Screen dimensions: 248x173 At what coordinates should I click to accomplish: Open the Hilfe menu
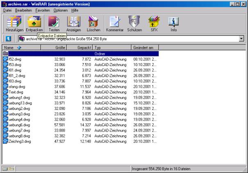75,10
